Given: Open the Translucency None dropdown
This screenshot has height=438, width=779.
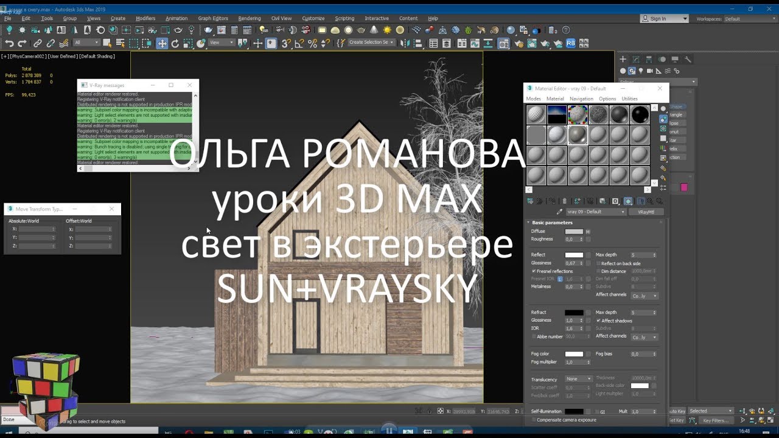Looking at the screenshot, I should [579, 378].
